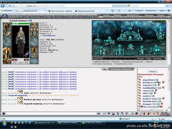
Task: Close the Бойцовский клуб tab
Action: [x=46, y=11]
